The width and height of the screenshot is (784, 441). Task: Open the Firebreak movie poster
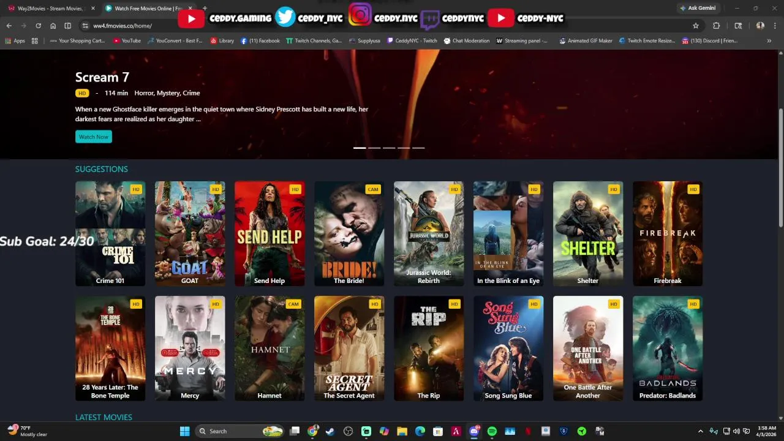(x=668, y=233)
